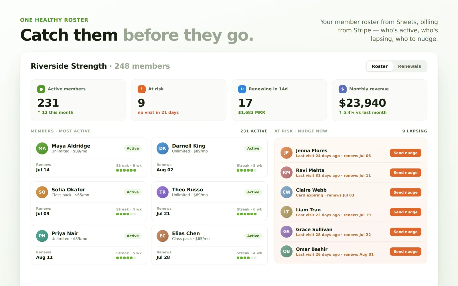Click the Riverside Strength heading
The image size is (458, 286).
point(69,66)
